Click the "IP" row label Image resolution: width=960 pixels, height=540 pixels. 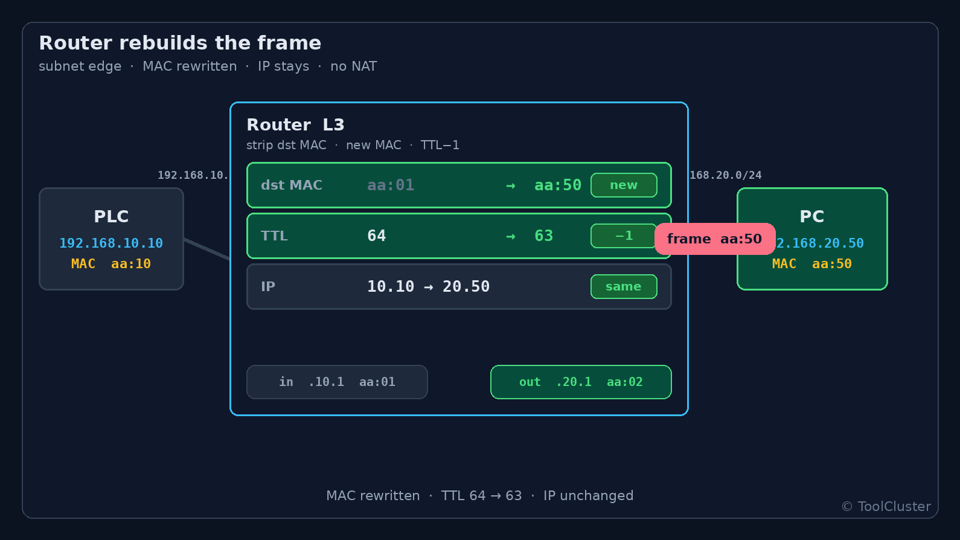point(268,286)
